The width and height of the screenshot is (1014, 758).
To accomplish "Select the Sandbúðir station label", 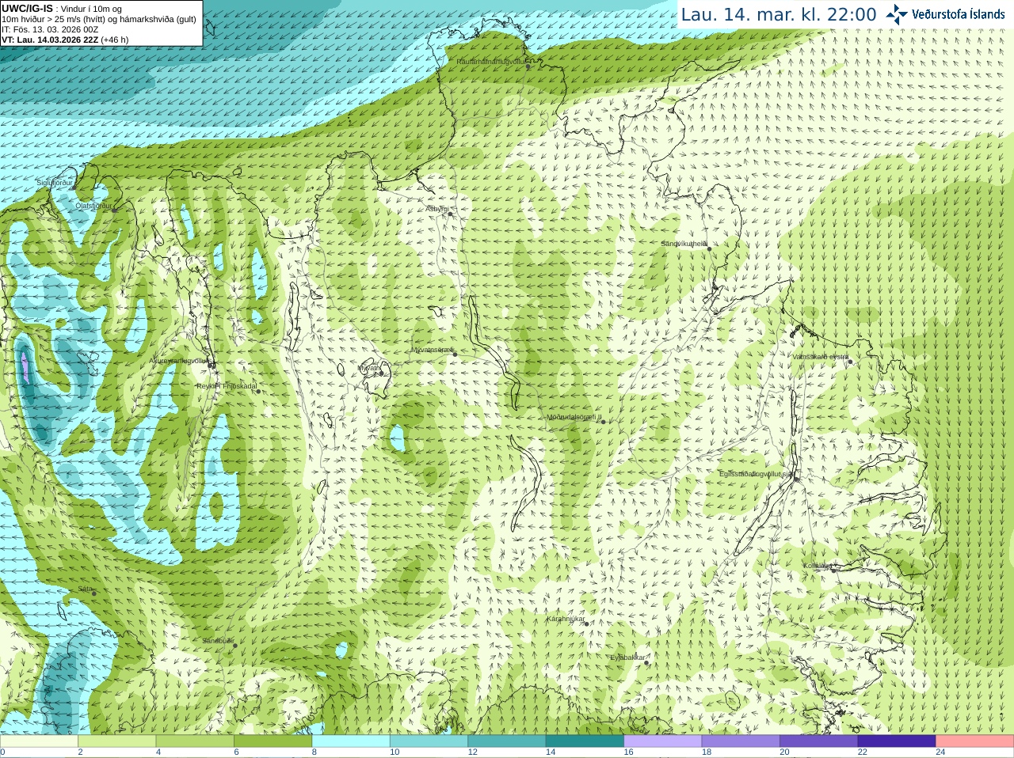I will point(218,641).
